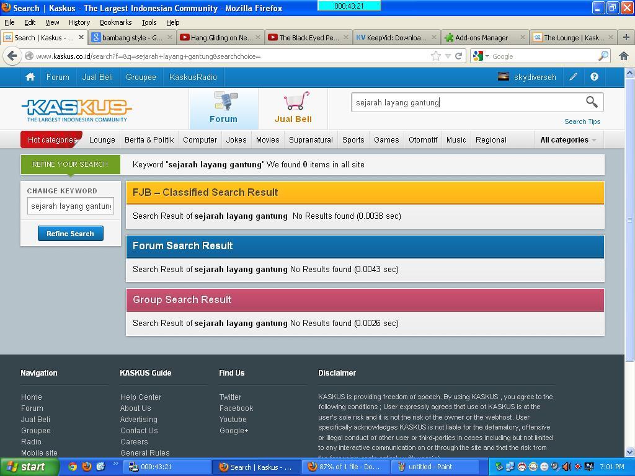Open the Supranatural category
Screen dimensions: 635x476
(311, 139)
